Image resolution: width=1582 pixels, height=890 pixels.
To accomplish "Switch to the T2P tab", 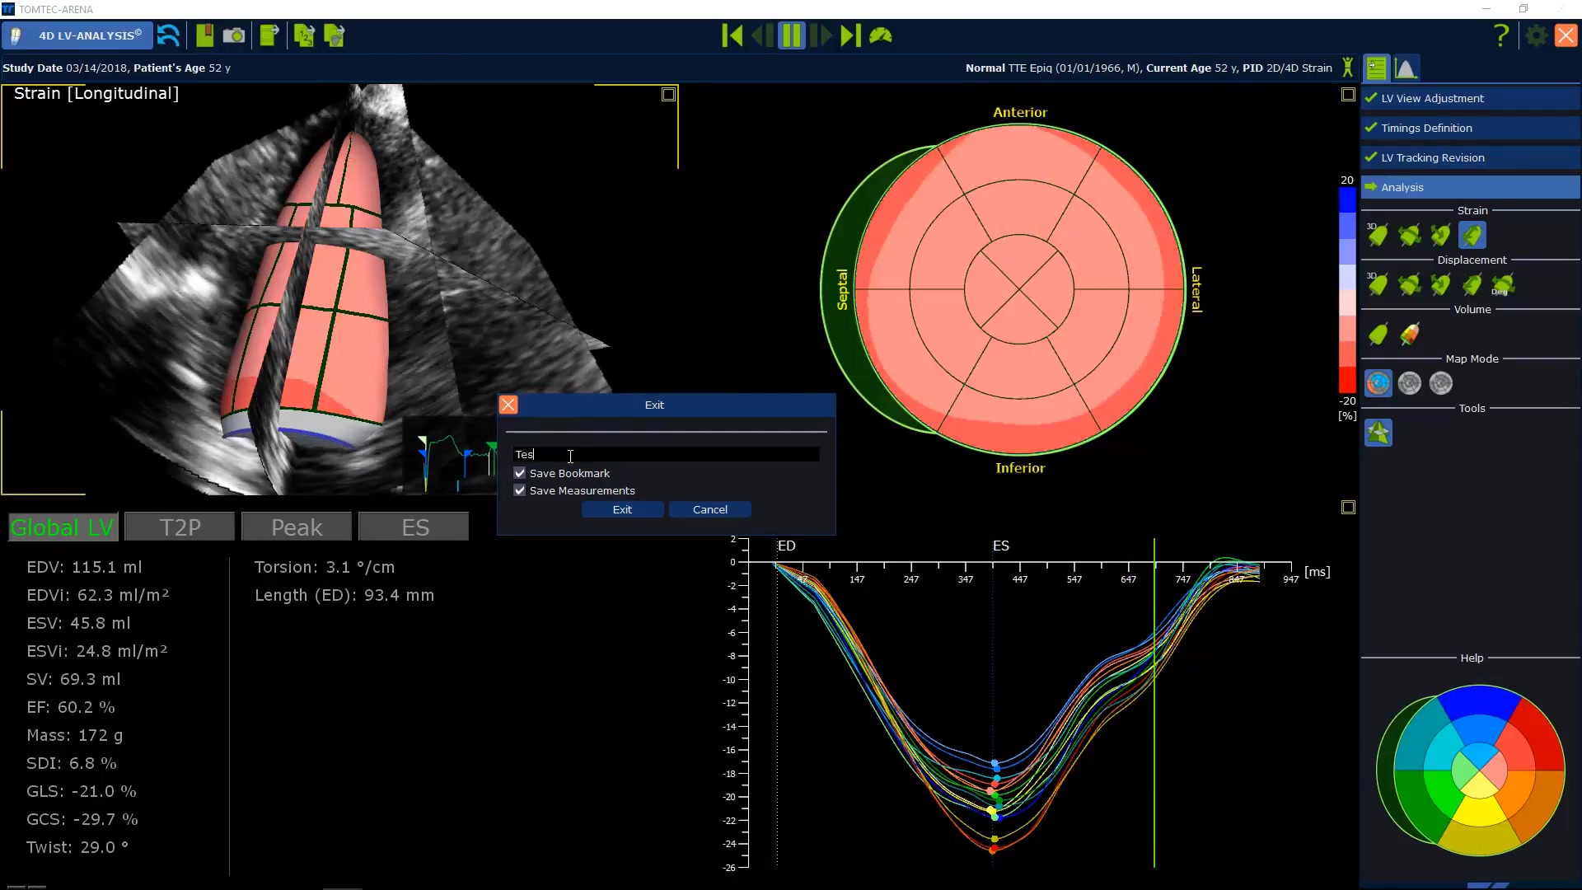I will point(180,527).
